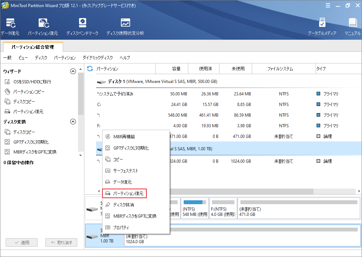This screenshot has height=257, width=362.
Task: Click the refresh icon beside パーティション header
Action: pyautogui.click(x=90, y=68)
